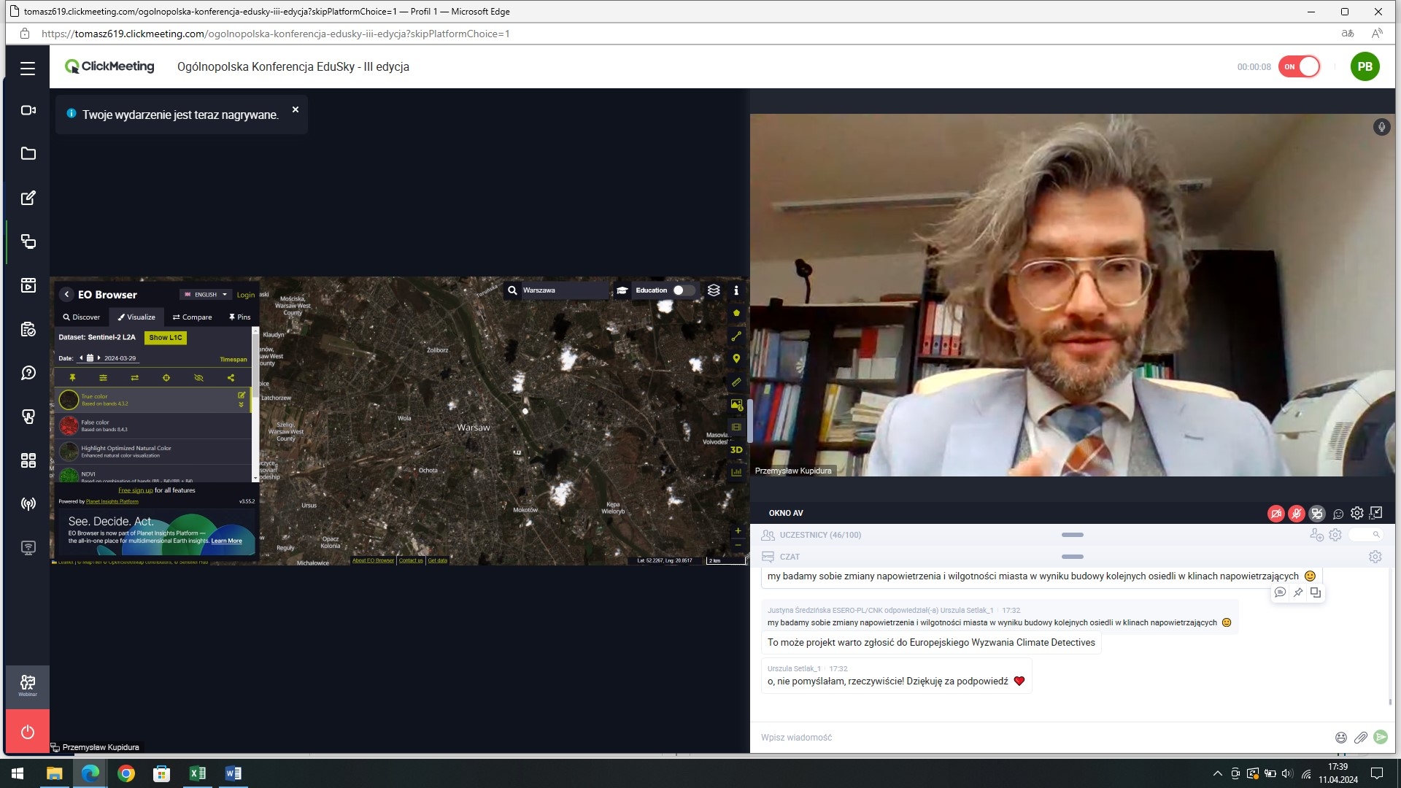Select the False color layer
1401x788 pixels.
click(153, 426)
